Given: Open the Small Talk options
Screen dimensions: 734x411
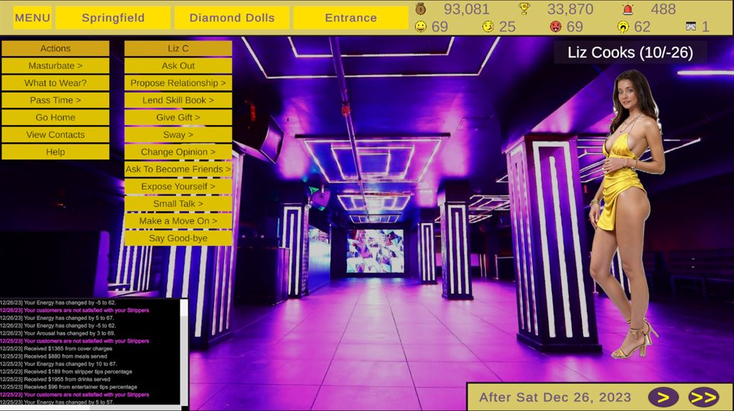Looking at the screenshot, I should pyautogui.click(x=178, y=203).
